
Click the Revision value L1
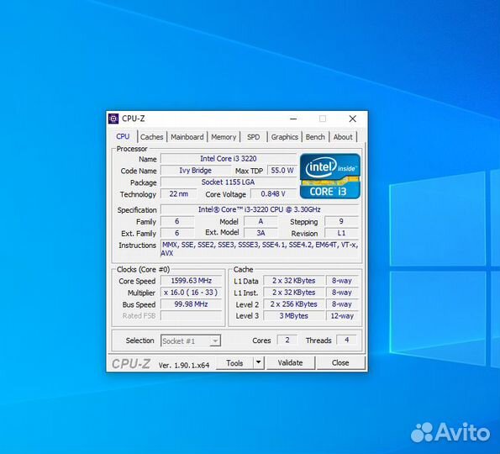tap(341, 233)
